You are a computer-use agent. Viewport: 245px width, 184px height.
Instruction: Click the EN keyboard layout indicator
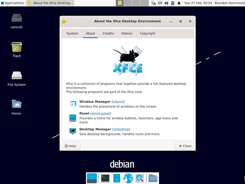[160, 3]
